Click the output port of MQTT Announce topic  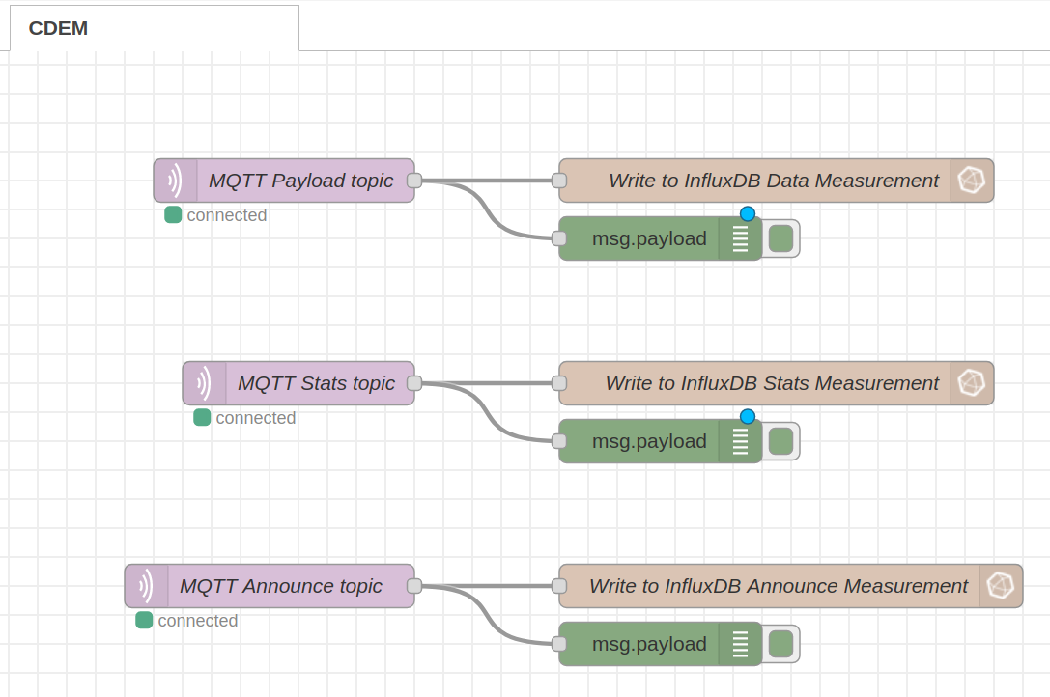coord(415,585)
